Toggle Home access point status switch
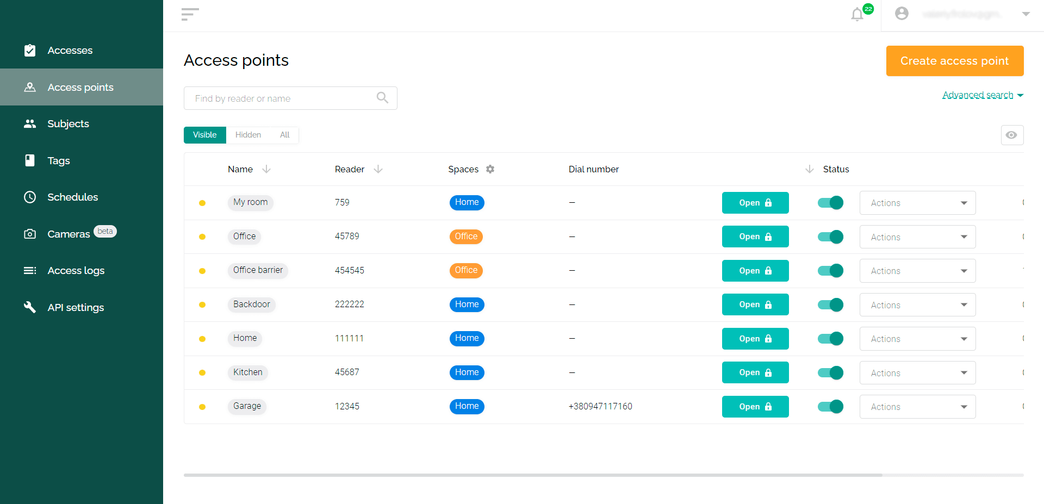The image size is (1044, 504). [830, 339]
